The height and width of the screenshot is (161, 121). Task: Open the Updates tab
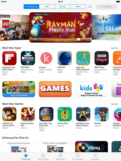[95, 157]
